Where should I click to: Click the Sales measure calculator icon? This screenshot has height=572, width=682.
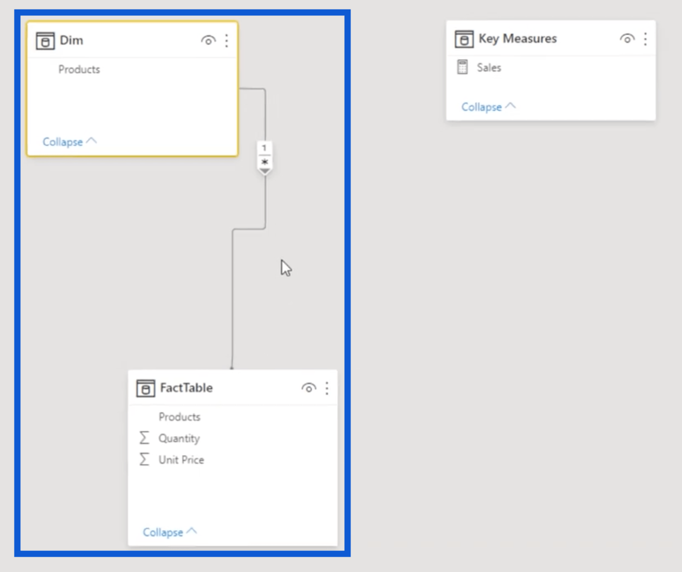click(x=462, y=67)
